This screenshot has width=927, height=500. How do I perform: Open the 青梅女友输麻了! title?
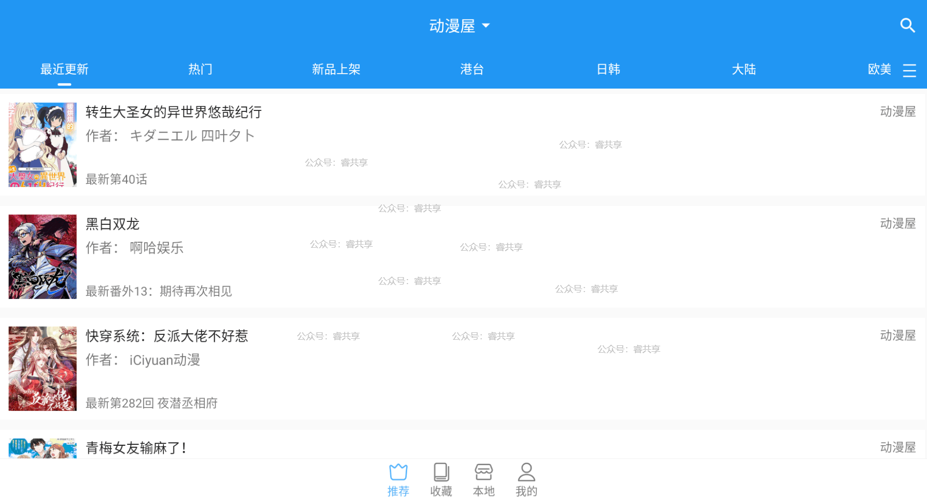(136, 448)
